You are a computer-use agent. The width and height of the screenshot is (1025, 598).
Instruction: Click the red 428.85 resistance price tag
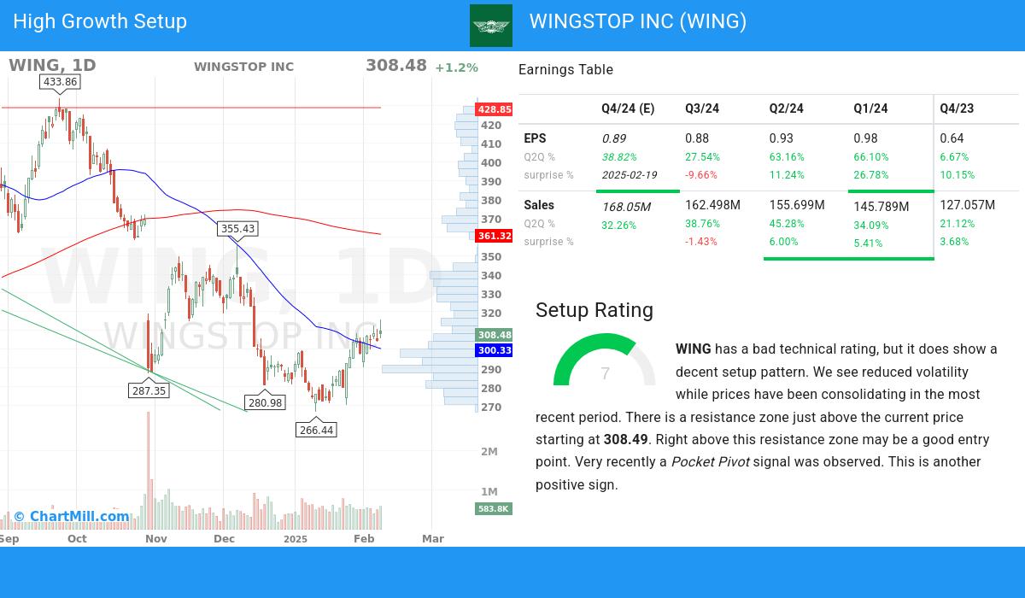(495, 109)
